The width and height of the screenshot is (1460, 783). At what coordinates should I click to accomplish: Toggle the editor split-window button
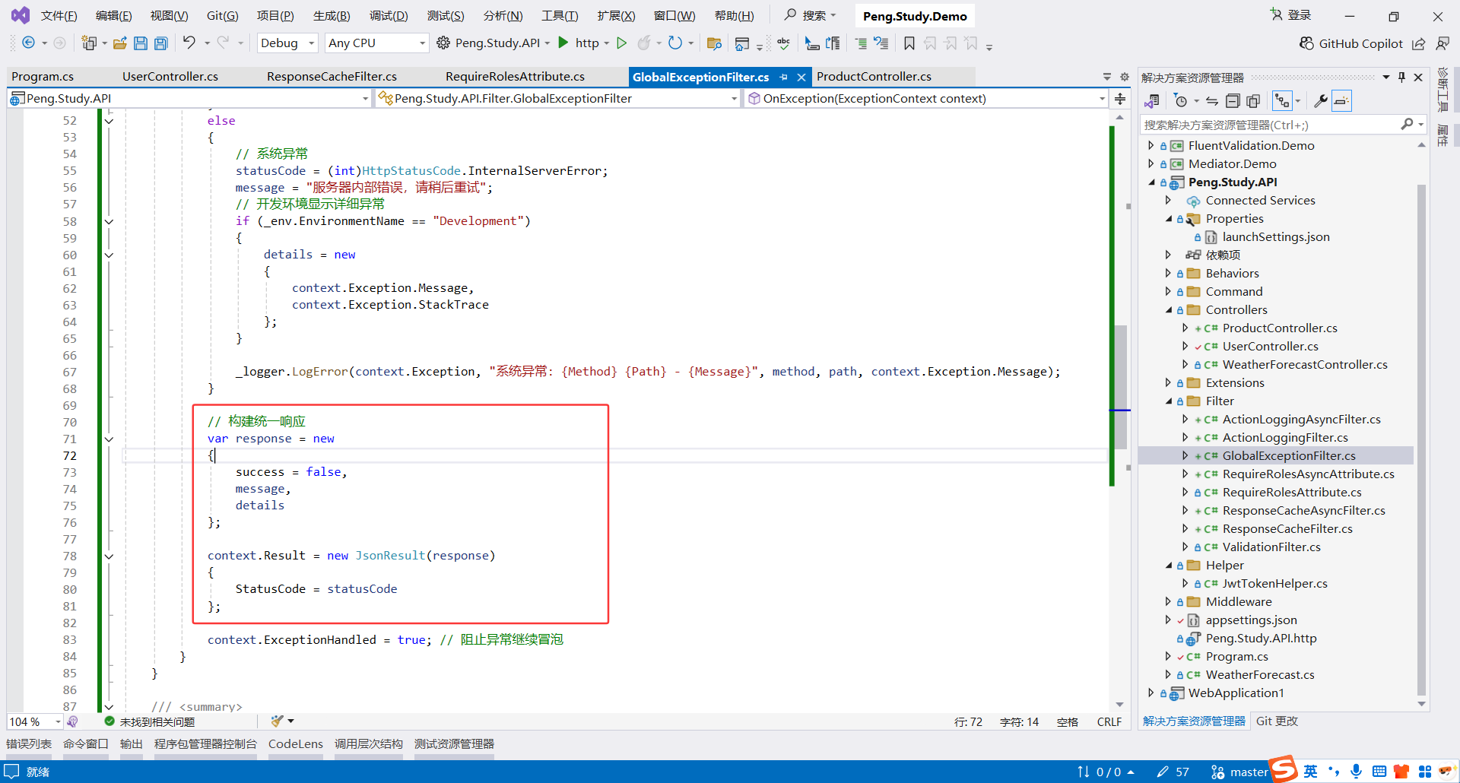coord(1120,99)
